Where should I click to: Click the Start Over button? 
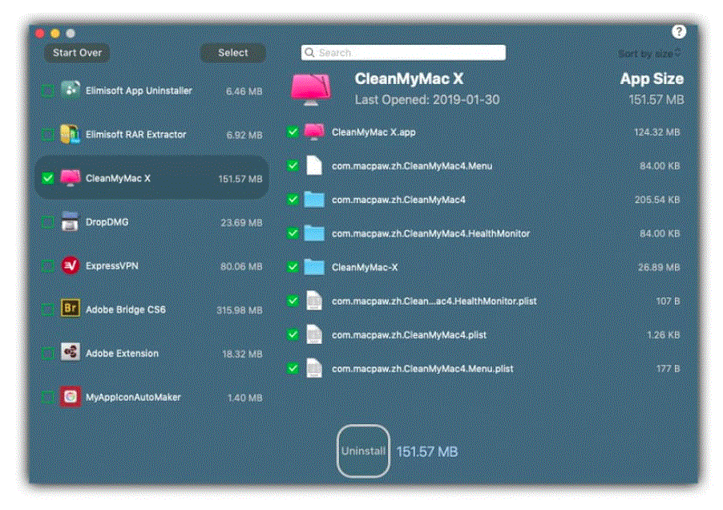[77, 53]
